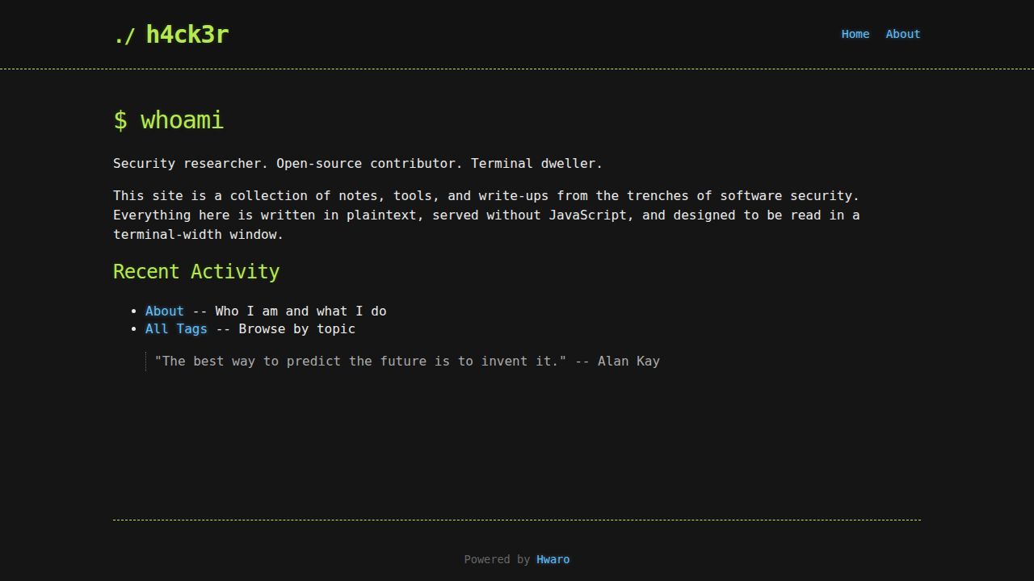This screenshot has width=1034, height=581.
Task: Open the About link under Recent Activity
Action: [164, 311]
